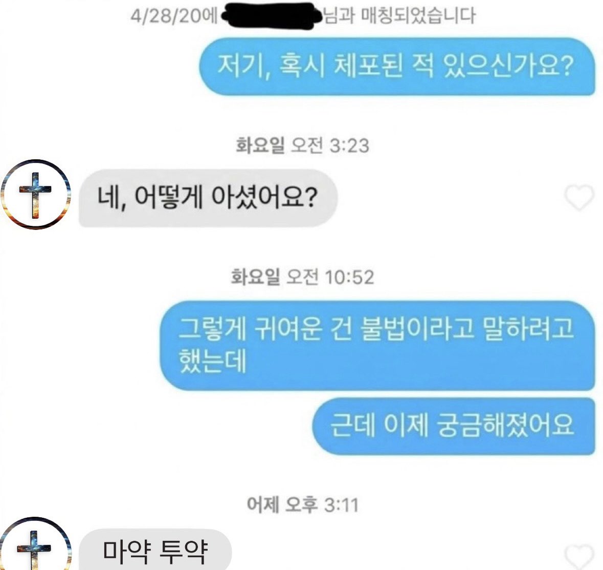The image size is (603, 570).
Task: Tap the '그렇게 귀여운 건 불법이라고' blue message
Action: [377, 346]
